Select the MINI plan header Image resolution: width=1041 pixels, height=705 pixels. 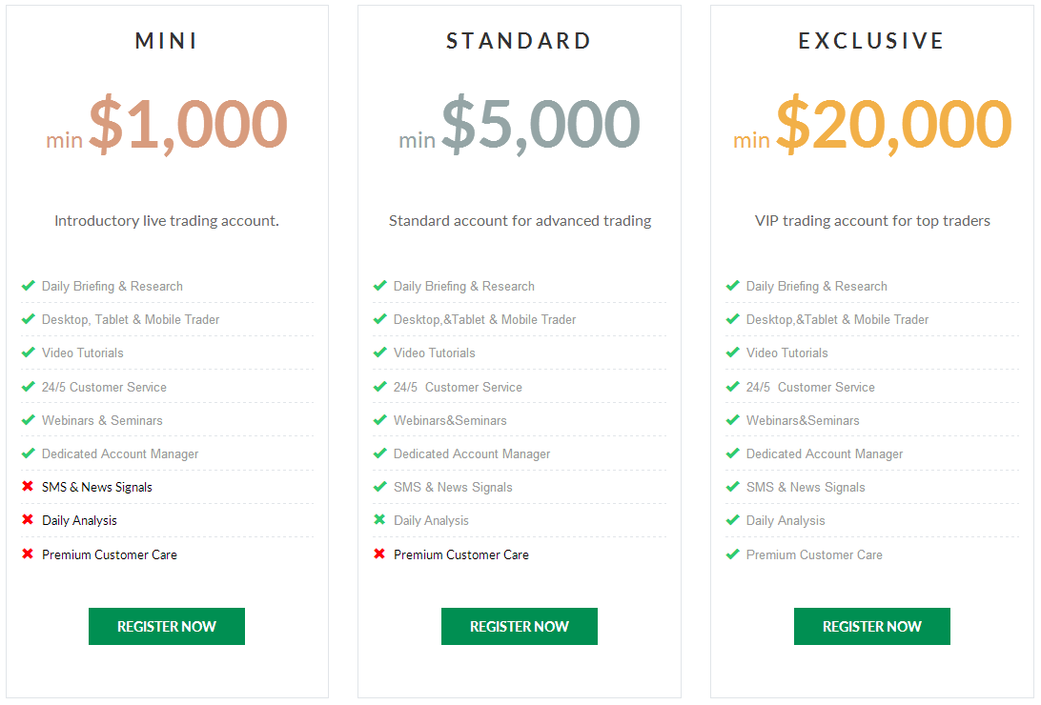tap(166, 41)
